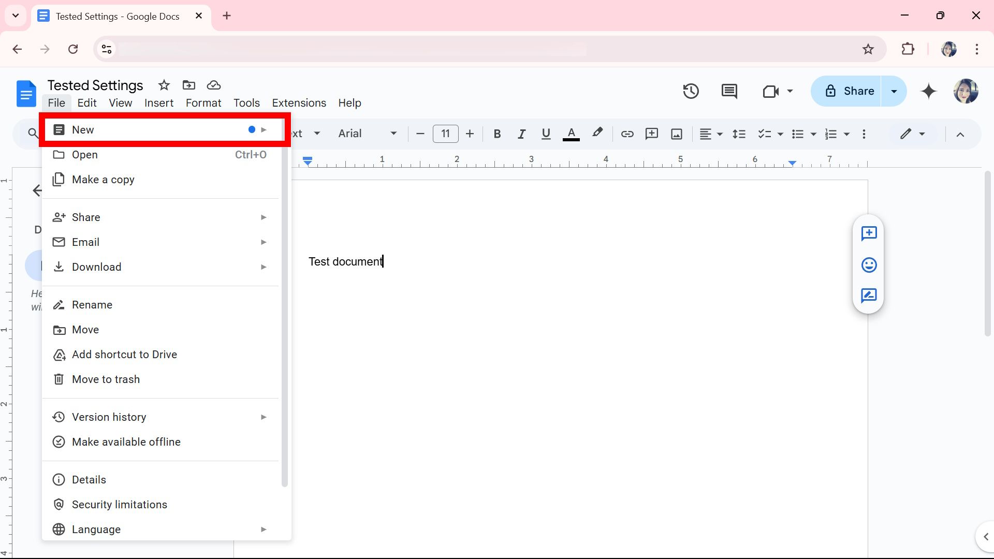Click the Italic formatting icon
Viewport: 994px width, 559px height.
521,133
